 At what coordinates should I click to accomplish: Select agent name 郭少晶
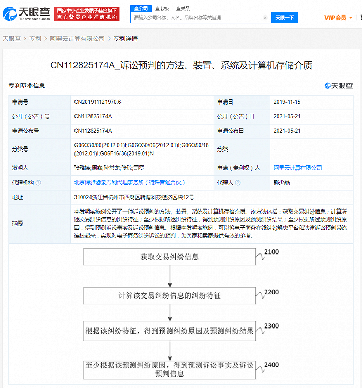pyautogui.click(x=281, y=183)
